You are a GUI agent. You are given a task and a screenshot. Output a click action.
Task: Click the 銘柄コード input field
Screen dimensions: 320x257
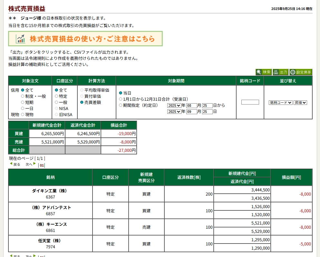tap(250, 102)
